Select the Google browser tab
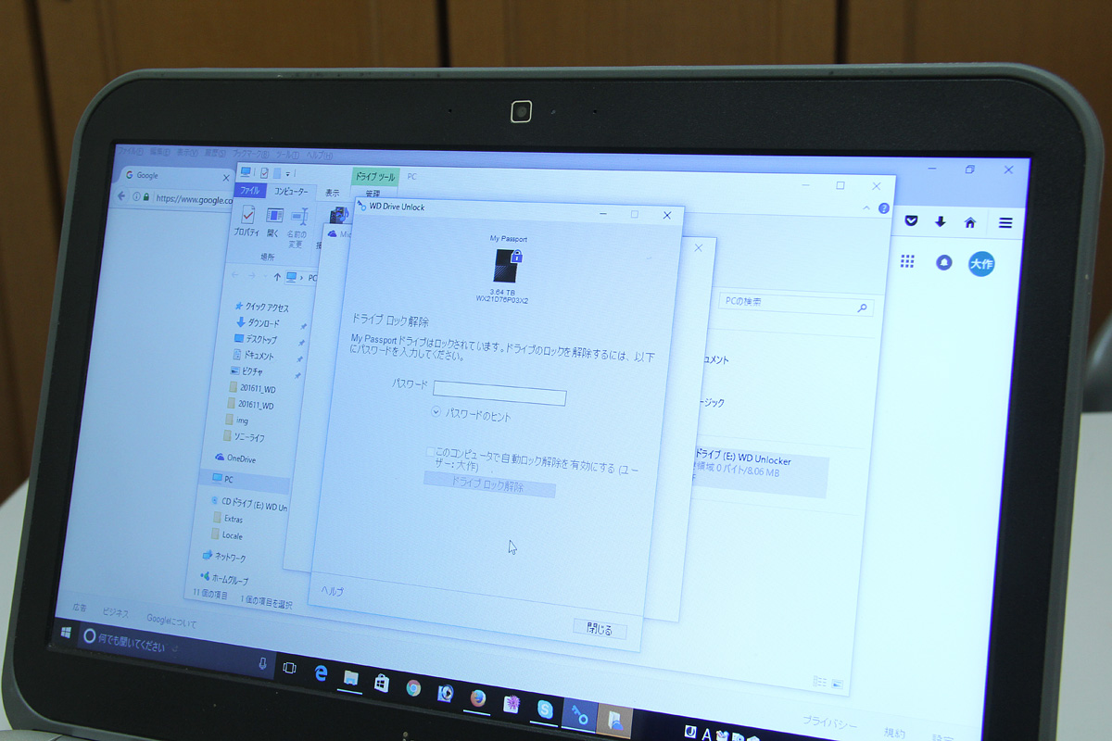This screenshot has width=1112, height=741. point(176,176)
